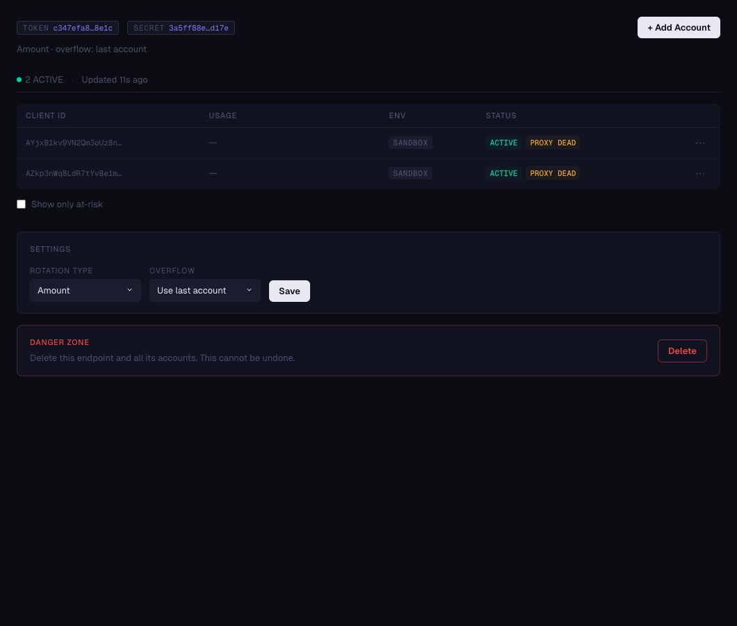
Task: Open the Rotation Type dropdown showing Amount
Action: (85, 290)
